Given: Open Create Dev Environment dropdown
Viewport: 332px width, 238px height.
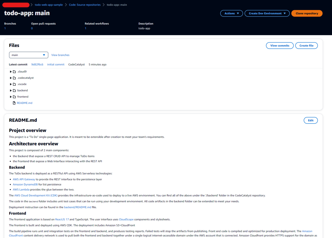Looking at the screenshot, I should (267, 13).
